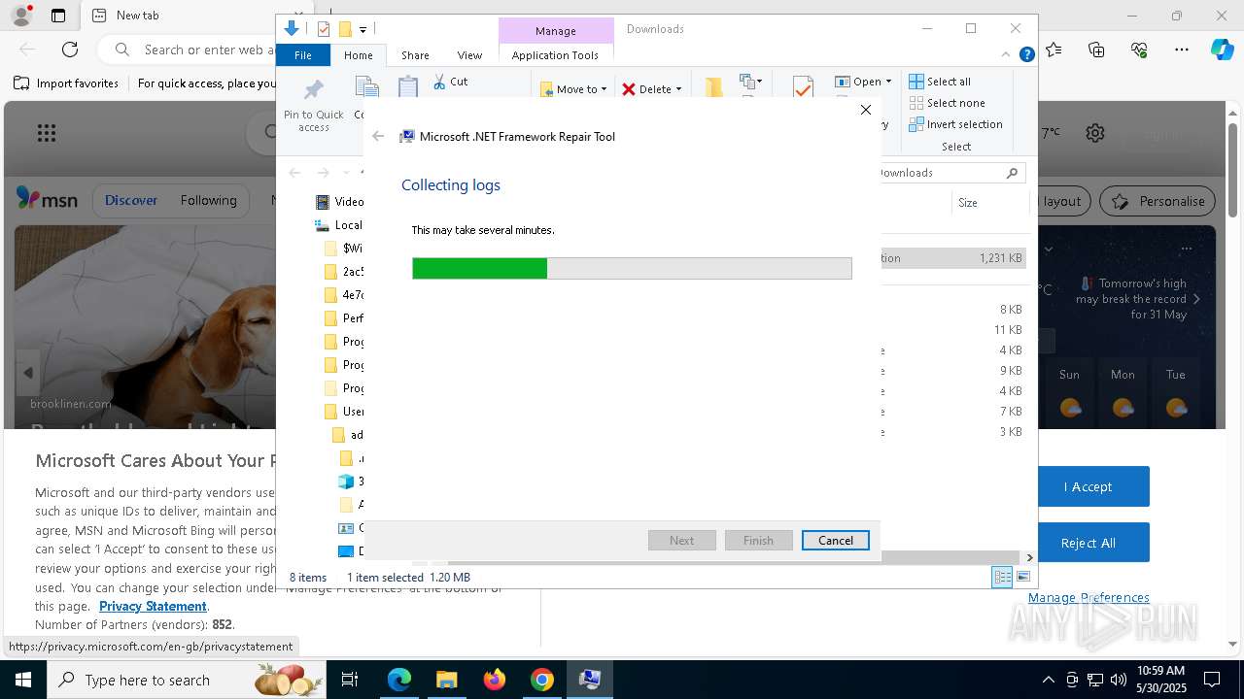This screenshot has height=699, width=1244.
Task: Click the Discover tab on MSN
Action: pos(131,200)
